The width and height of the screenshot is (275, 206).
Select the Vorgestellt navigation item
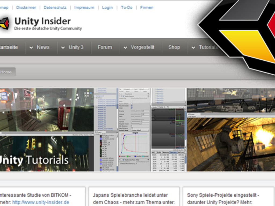[x=142, y=47]
